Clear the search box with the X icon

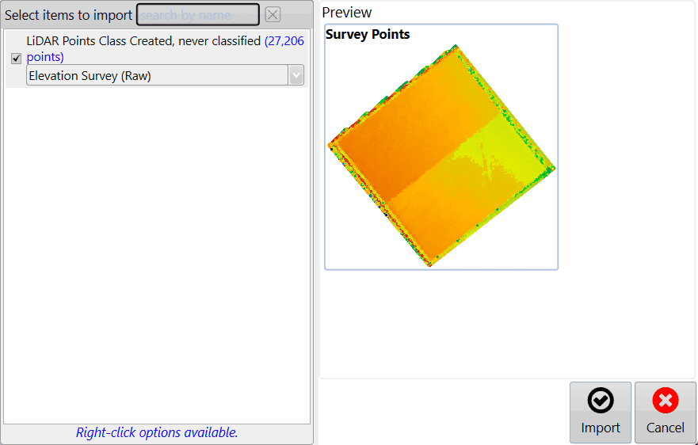[x=273, y=15]
